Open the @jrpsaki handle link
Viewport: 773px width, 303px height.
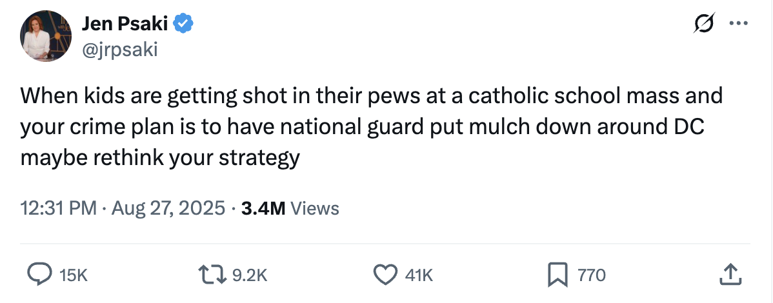[x=119, y=49]
